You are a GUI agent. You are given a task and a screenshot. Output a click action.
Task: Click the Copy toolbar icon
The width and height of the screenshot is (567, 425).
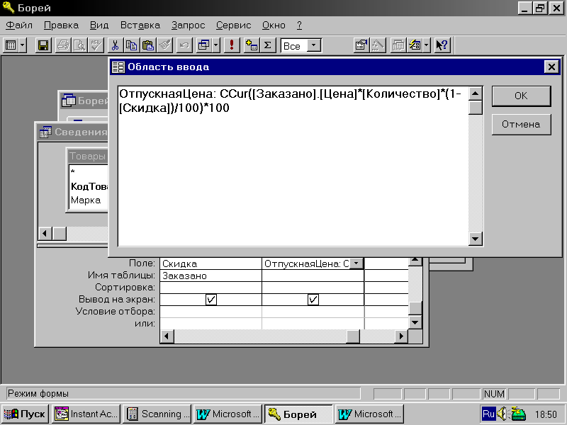[131, 45]
